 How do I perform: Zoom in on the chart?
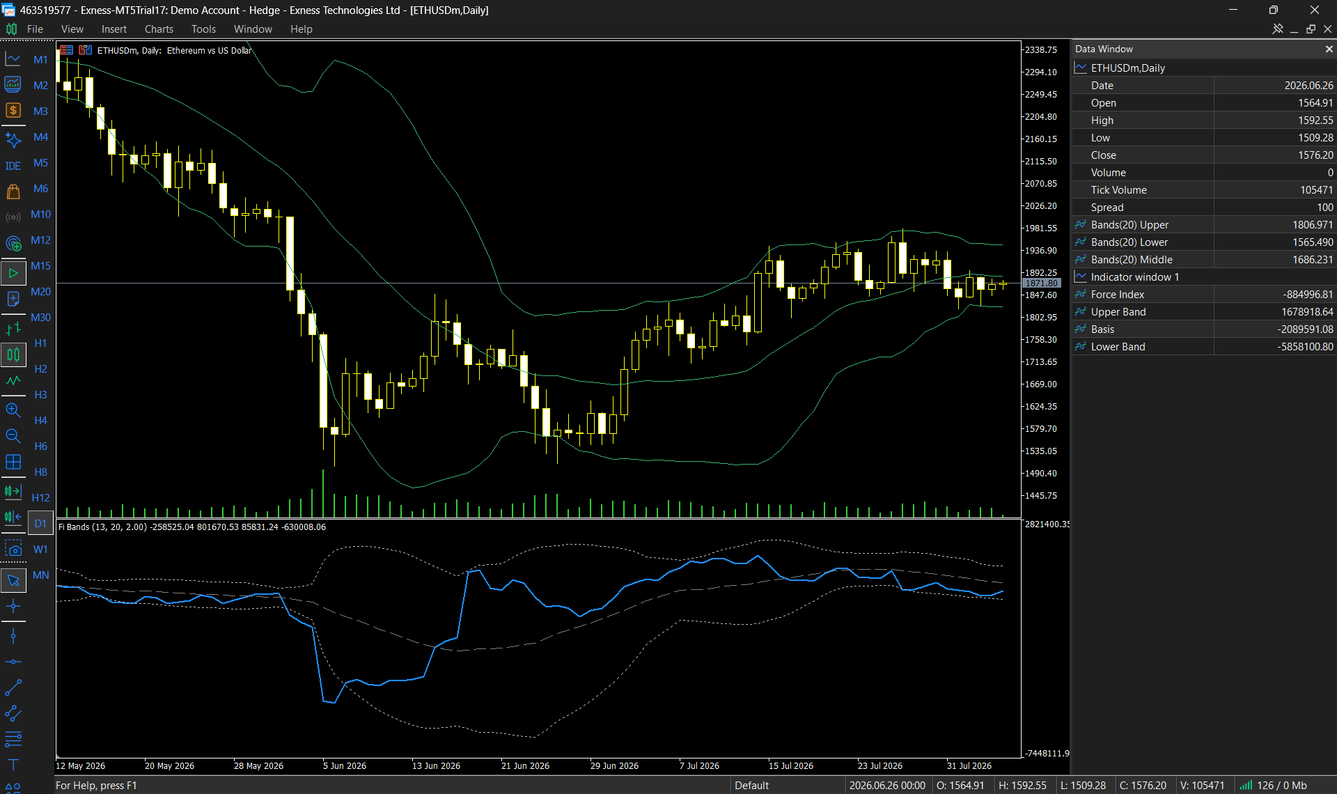click(x=13, y=410)
